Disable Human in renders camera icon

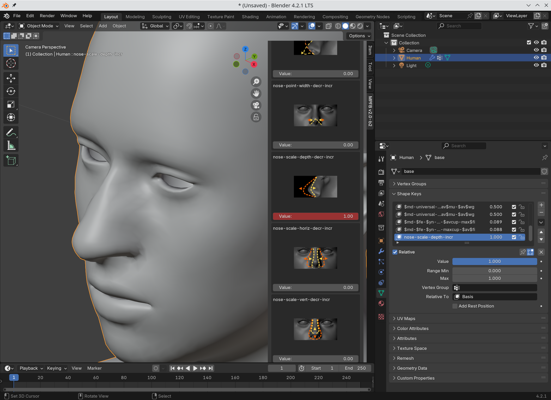click(544, 57)
